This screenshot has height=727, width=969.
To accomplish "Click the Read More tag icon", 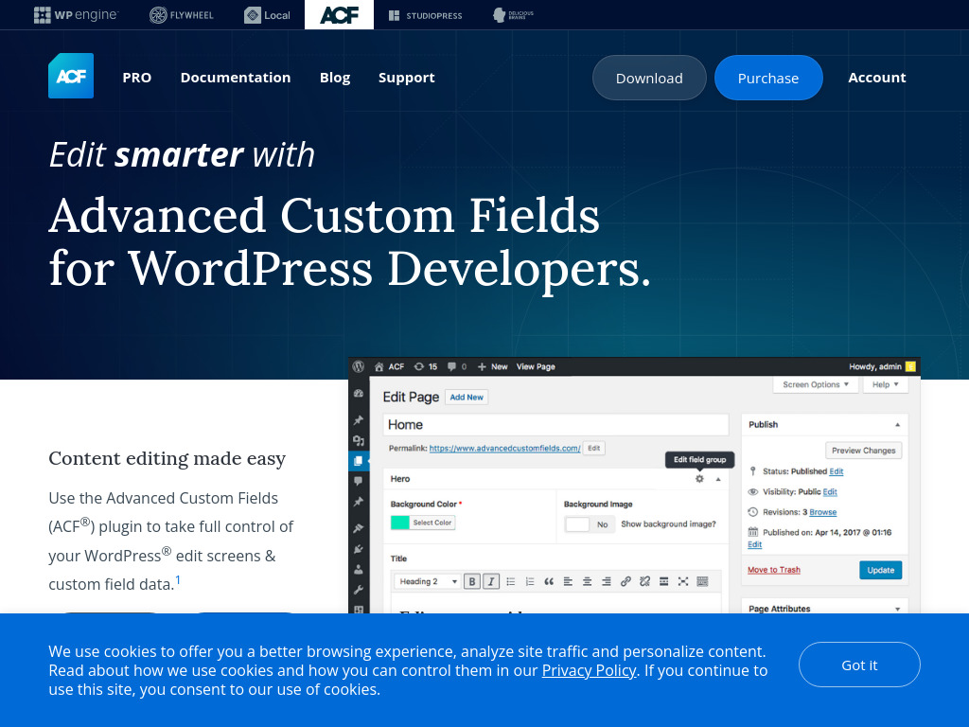I will point(663,581).
